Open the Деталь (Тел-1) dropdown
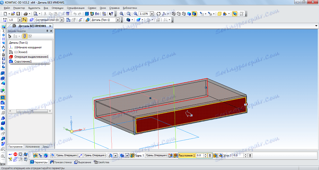The width and height of the screenshot is (319, 170). [x=118, y=20]
